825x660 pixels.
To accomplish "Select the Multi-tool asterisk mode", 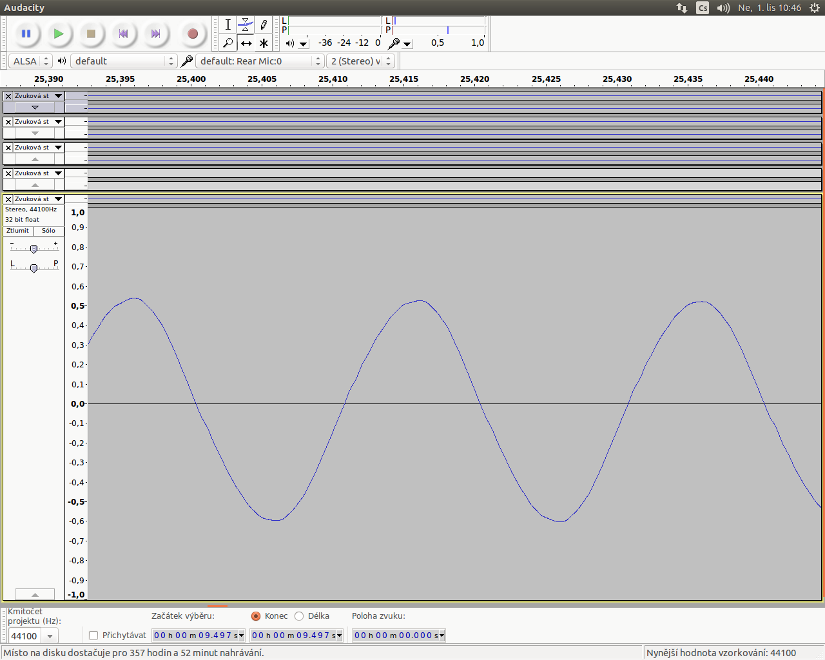I will click(x=264, y=43).
